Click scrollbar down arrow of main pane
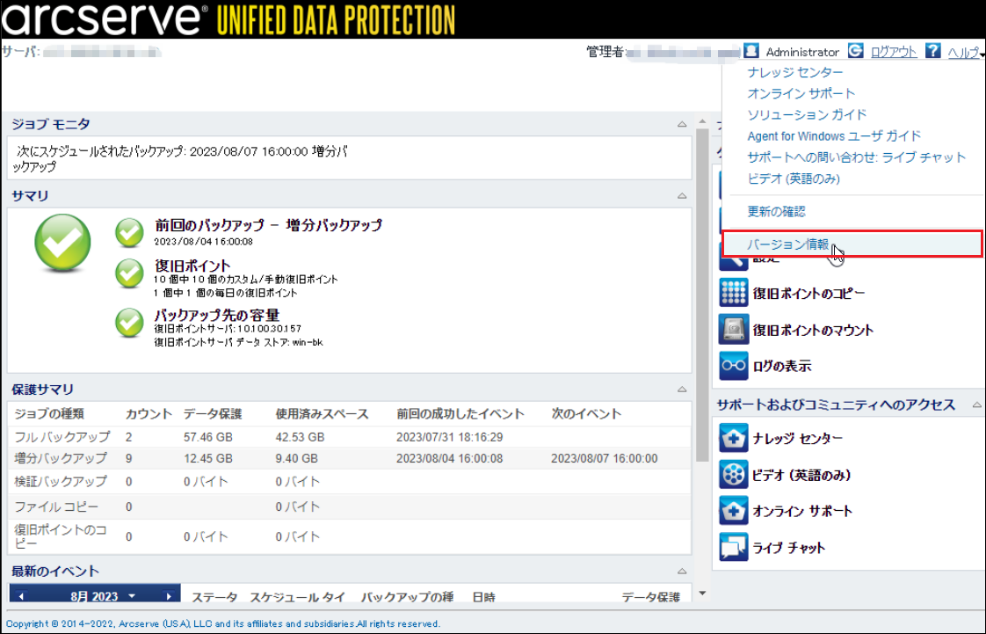This screenshot has width=986, height=634. [x=702, y=593]
